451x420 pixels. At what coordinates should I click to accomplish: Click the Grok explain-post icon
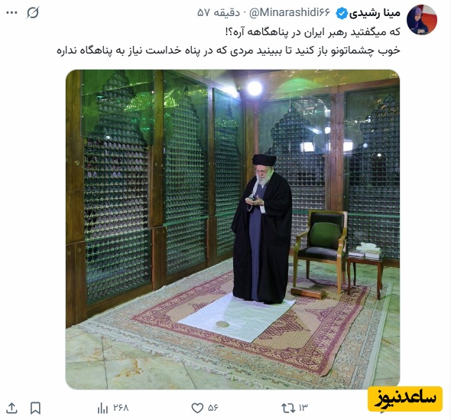coord(33,13)
